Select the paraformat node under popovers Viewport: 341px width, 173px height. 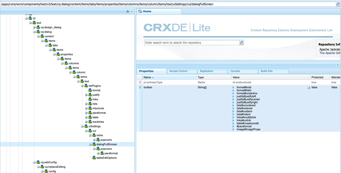[111, 153]
